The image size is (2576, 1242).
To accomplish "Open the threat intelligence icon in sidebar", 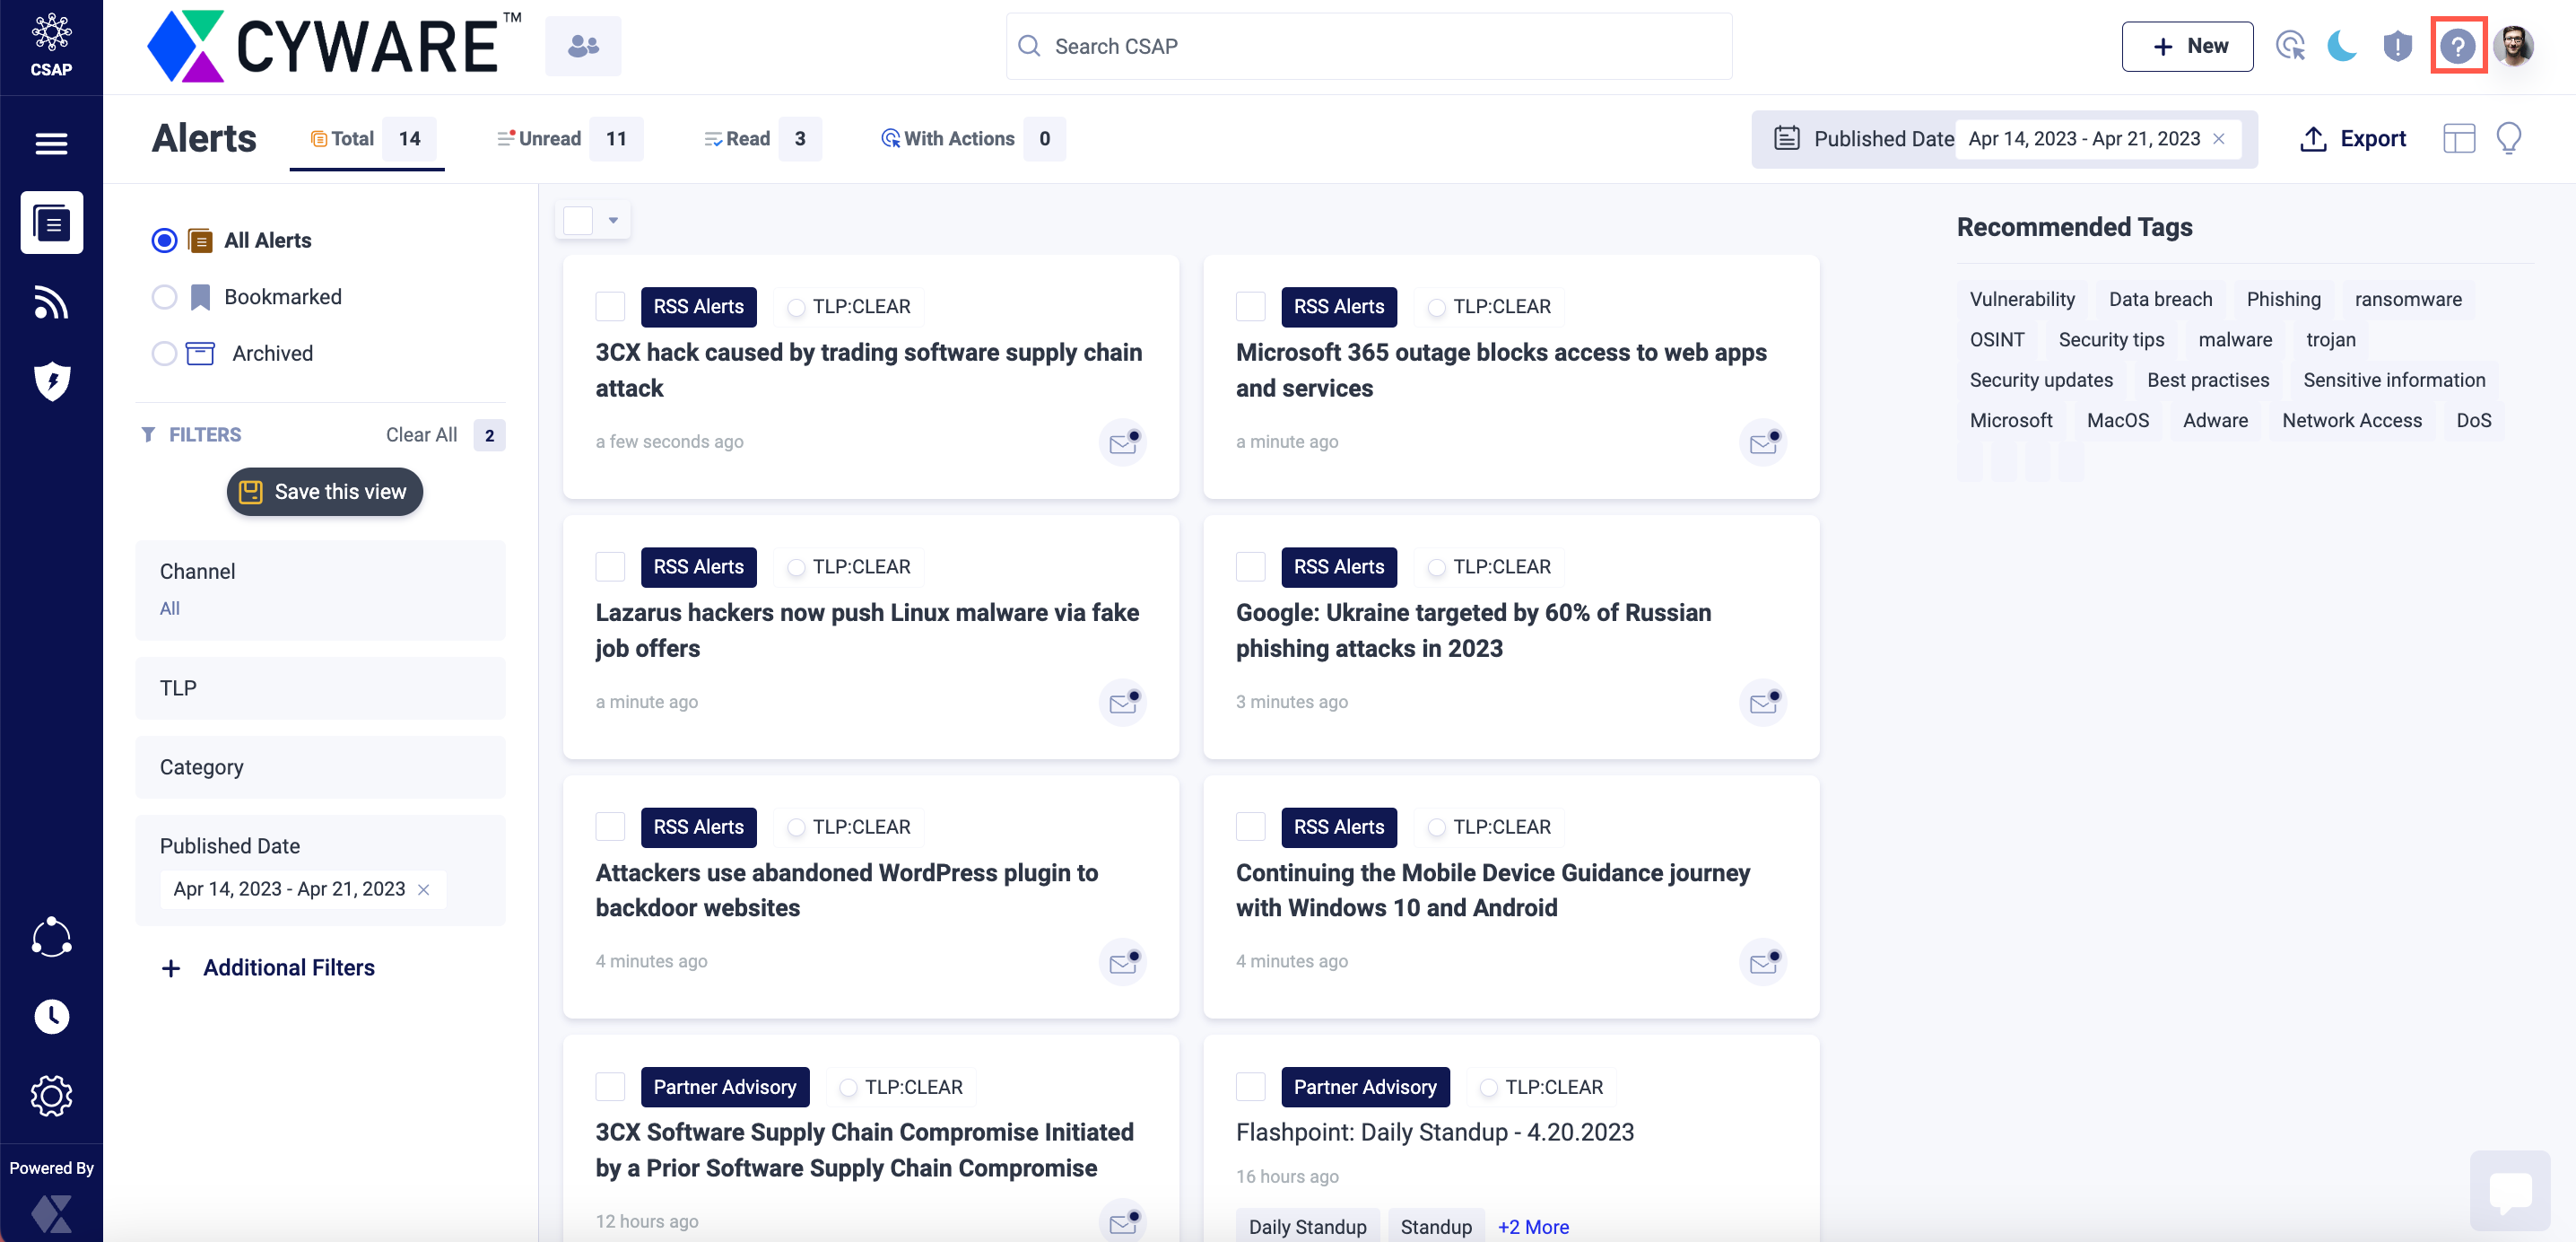I will click(x=51, y=380).
